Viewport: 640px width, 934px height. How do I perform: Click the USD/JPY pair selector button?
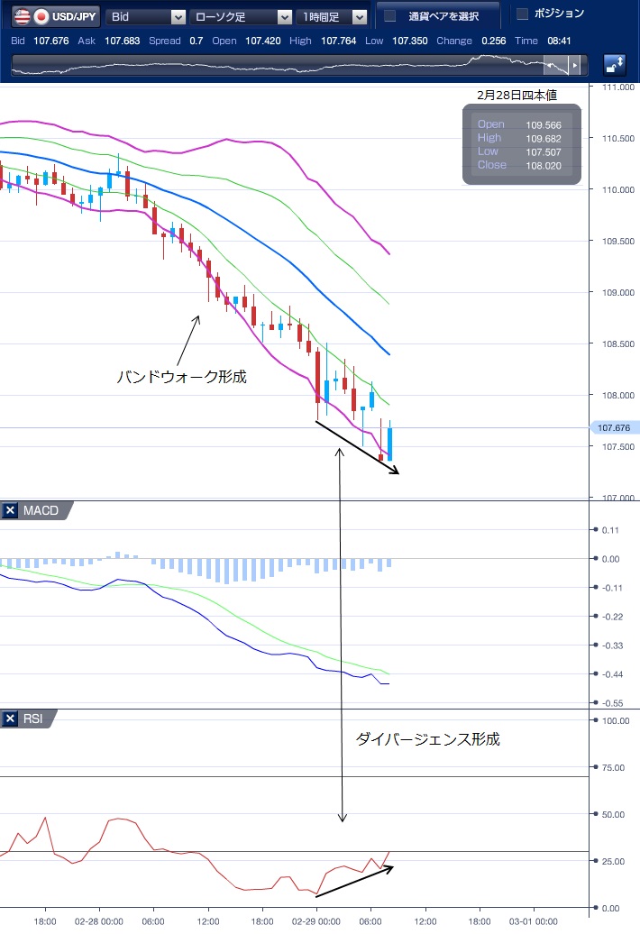pyautogui.click(x=56, y=16)
